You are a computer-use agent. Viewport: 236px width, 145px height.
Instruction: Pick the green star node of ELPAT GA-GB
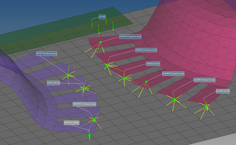[x=83, y=89]
